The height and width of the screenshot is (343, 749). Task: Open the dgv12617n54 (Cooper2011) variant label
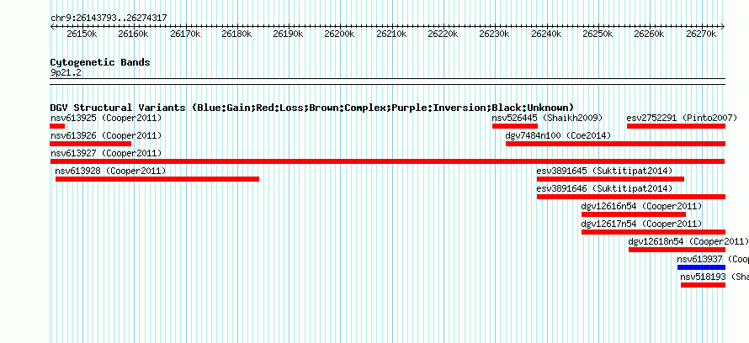[x=641, y=224]
